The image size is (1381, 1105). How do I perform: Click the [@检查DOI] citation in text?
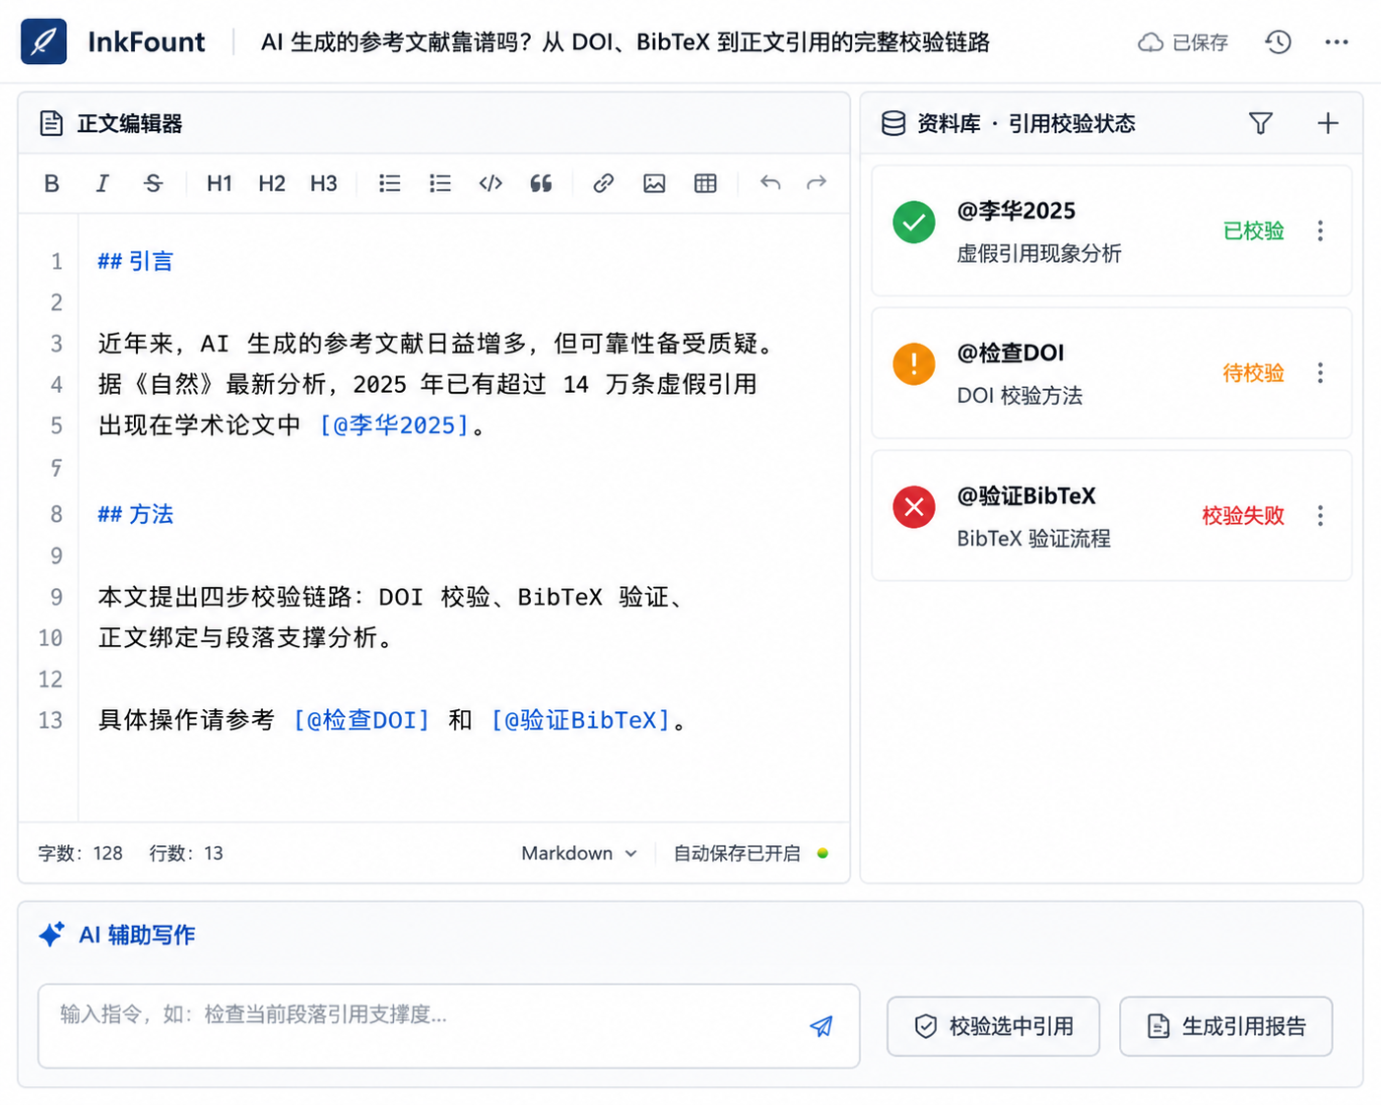coord(362,720)
